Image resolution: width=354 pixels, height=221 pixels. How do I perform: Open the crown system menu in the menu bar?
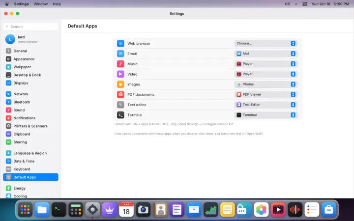pyautogui.click(x=7, y=4)
